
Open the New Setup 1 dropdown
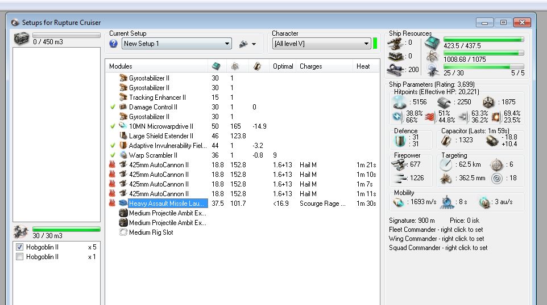(227, 44)
